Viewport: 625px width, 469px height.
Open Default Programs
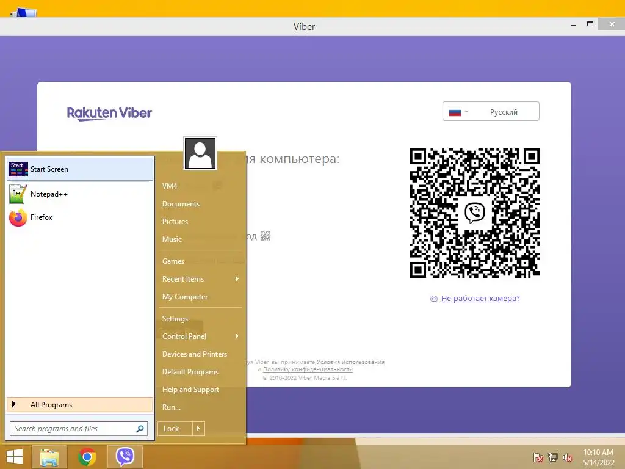coord(190,372)
